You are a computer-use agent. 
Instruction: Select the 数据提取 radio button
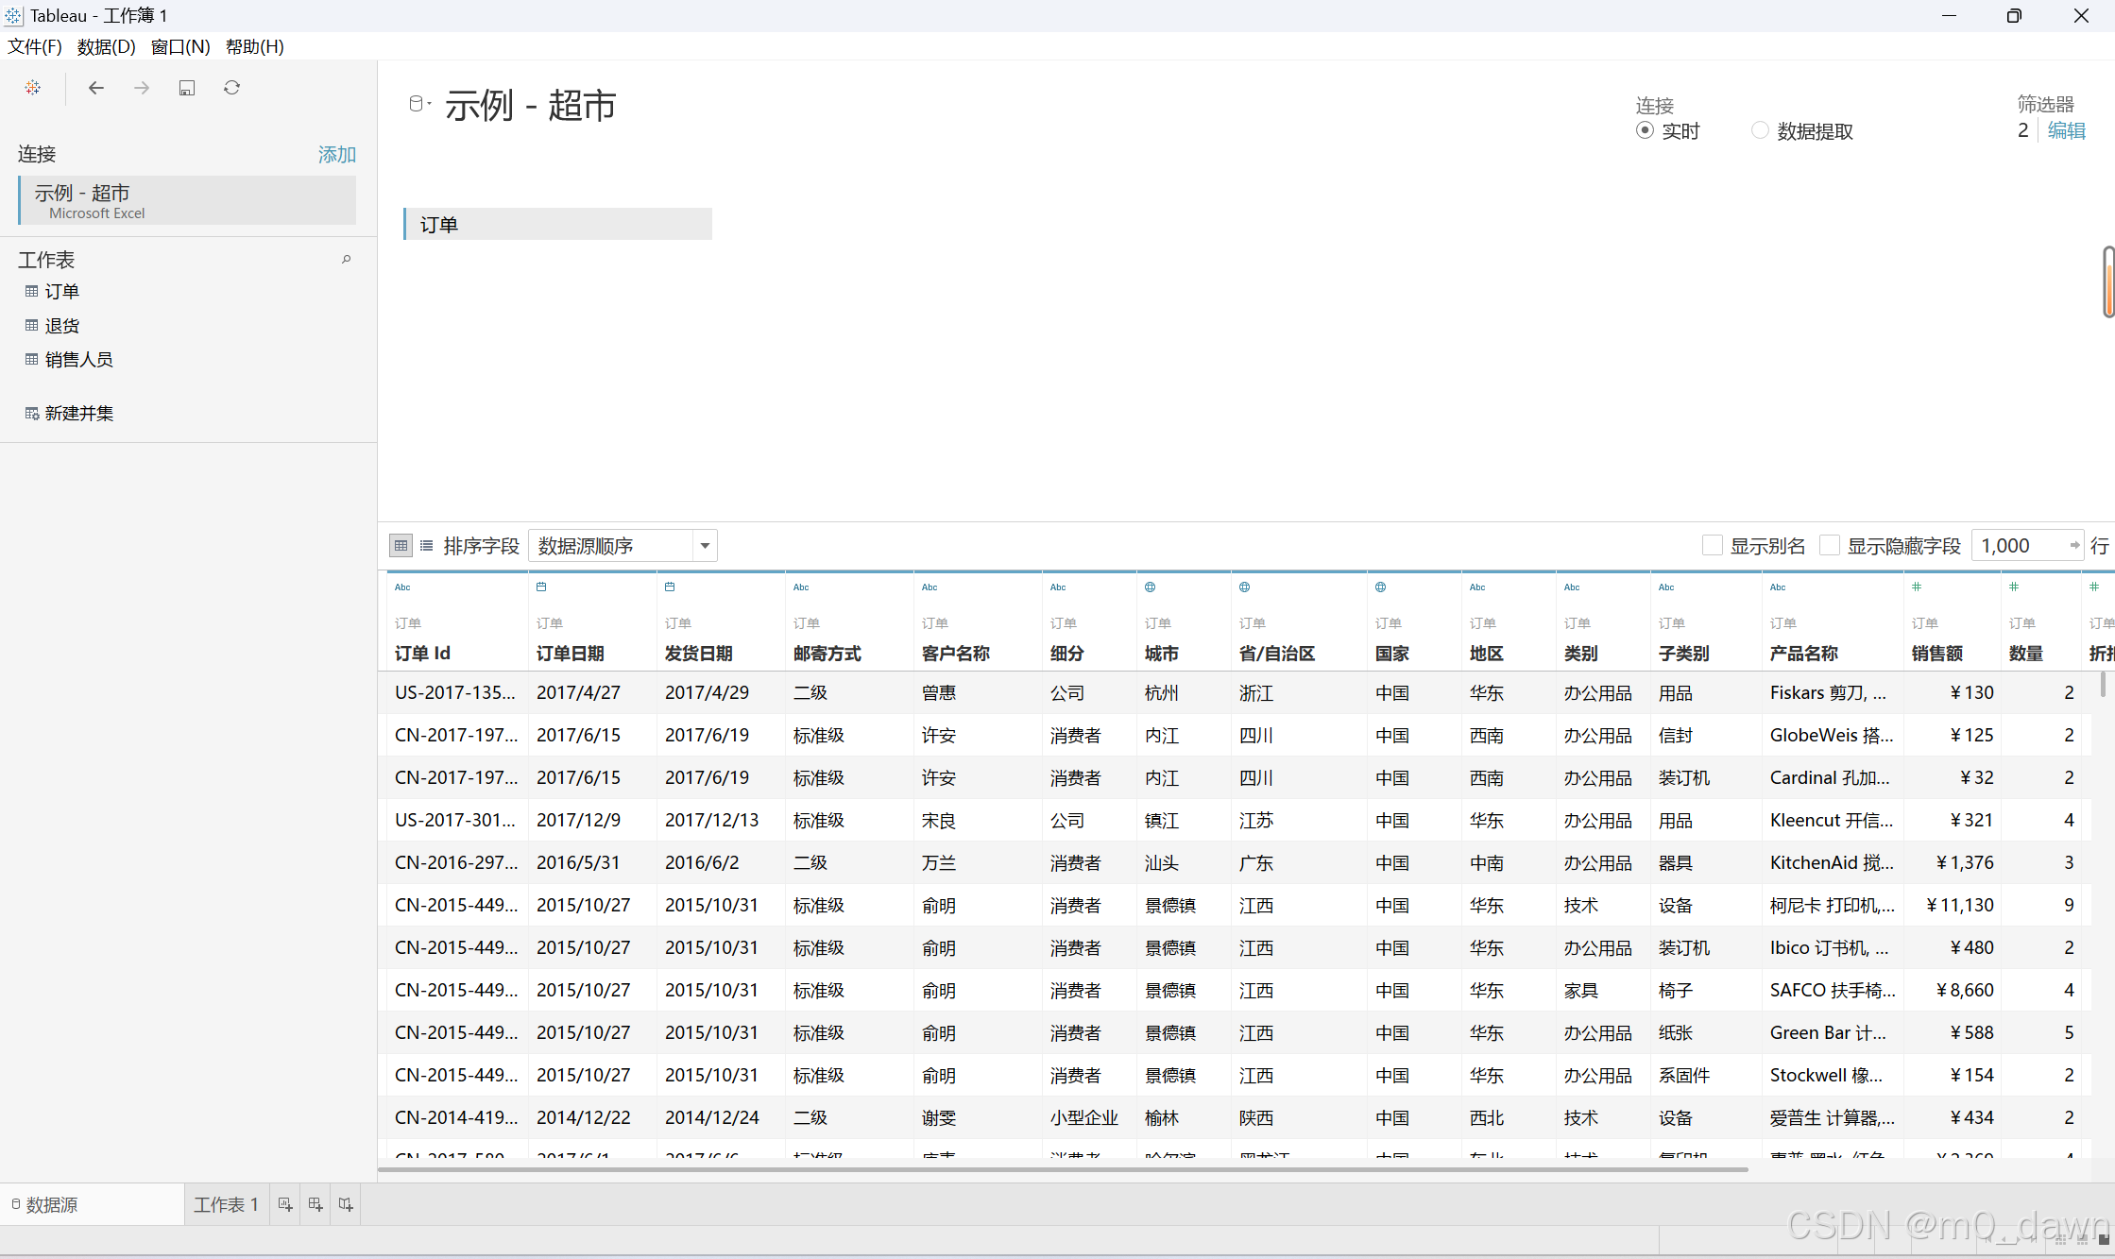[x=1760, y=130]
